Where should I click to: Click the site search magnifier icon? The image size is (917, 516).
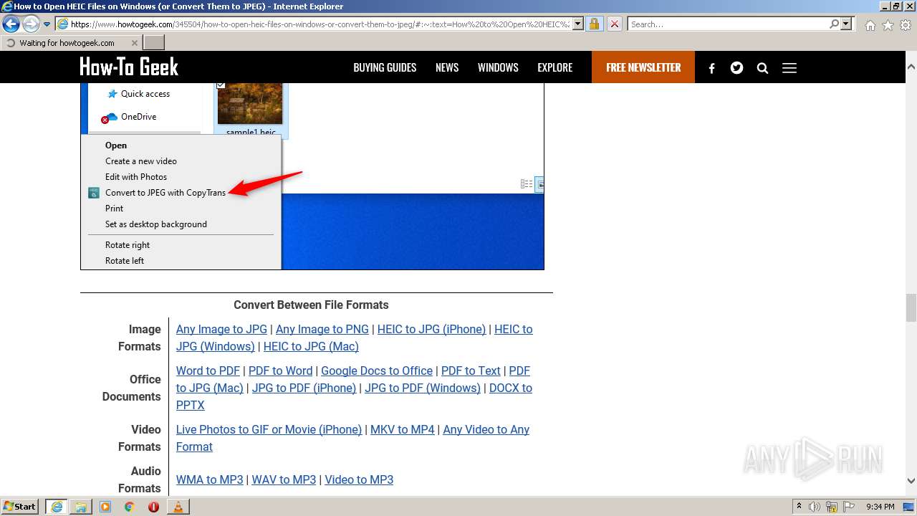762,68
